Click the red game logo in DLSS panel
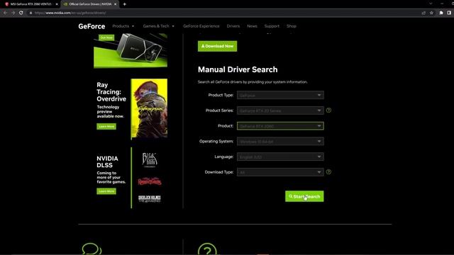Viewport: 454px width, 255px height. tap(150, 181)
